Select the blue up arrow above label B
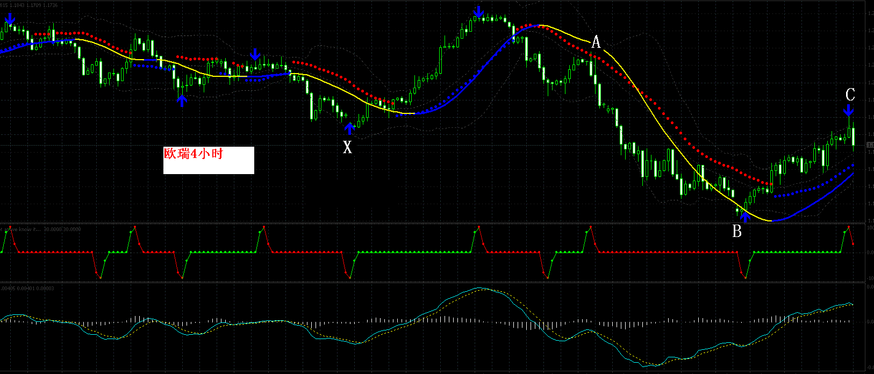Screen dimensions: 874x374 [x=745, y=216]
